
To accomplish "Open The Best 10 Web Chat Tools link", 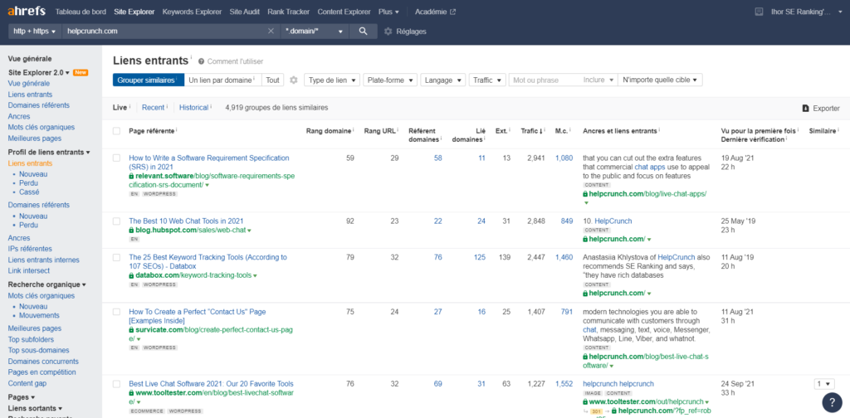I will click(186, 221).
